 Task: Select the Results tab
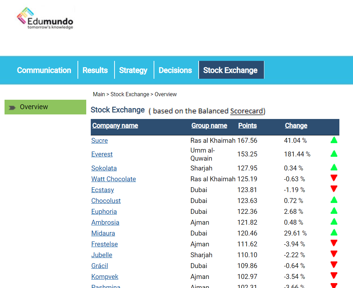[x=95, y=70]
